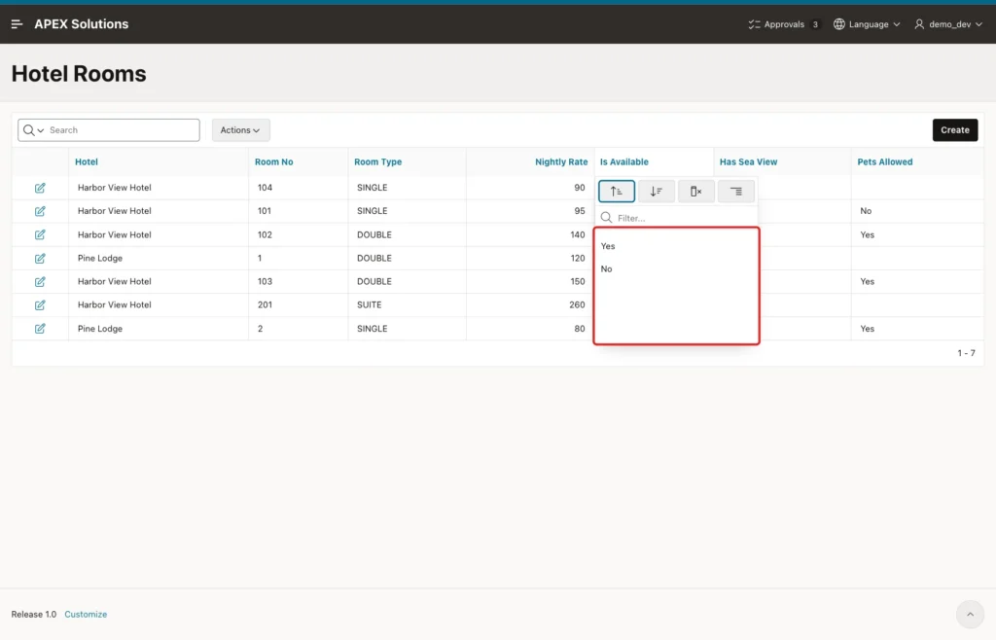Viewport: 996px width, 640px height.
Task: Click the 1 - 7 pagination text
Action: point(966,353)
